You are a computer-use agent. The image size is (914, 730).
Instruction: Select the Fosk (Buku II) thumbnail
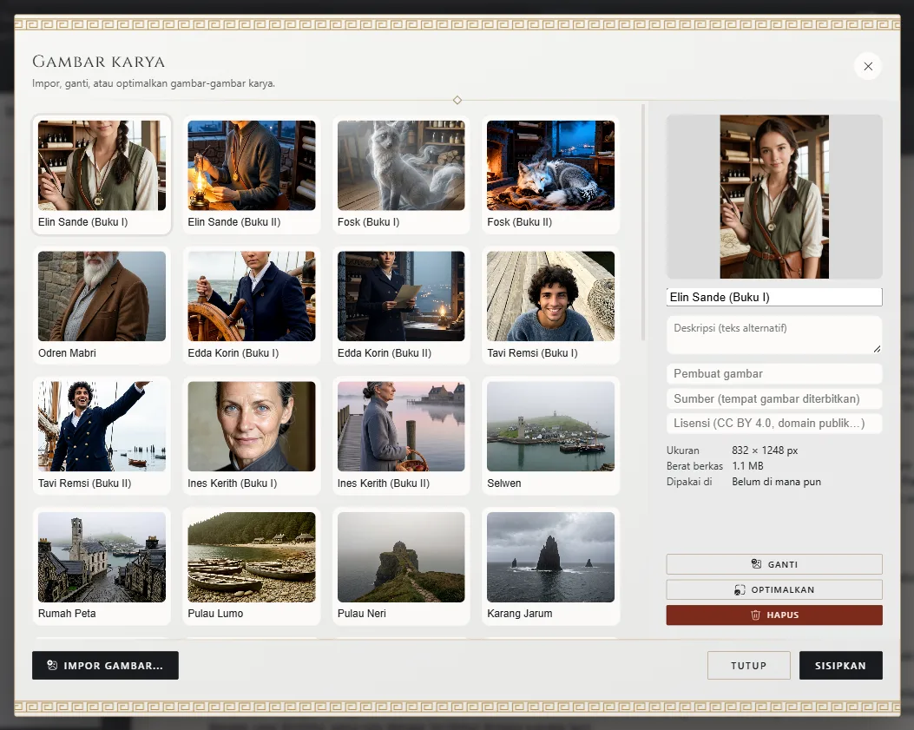pos(551,175)
